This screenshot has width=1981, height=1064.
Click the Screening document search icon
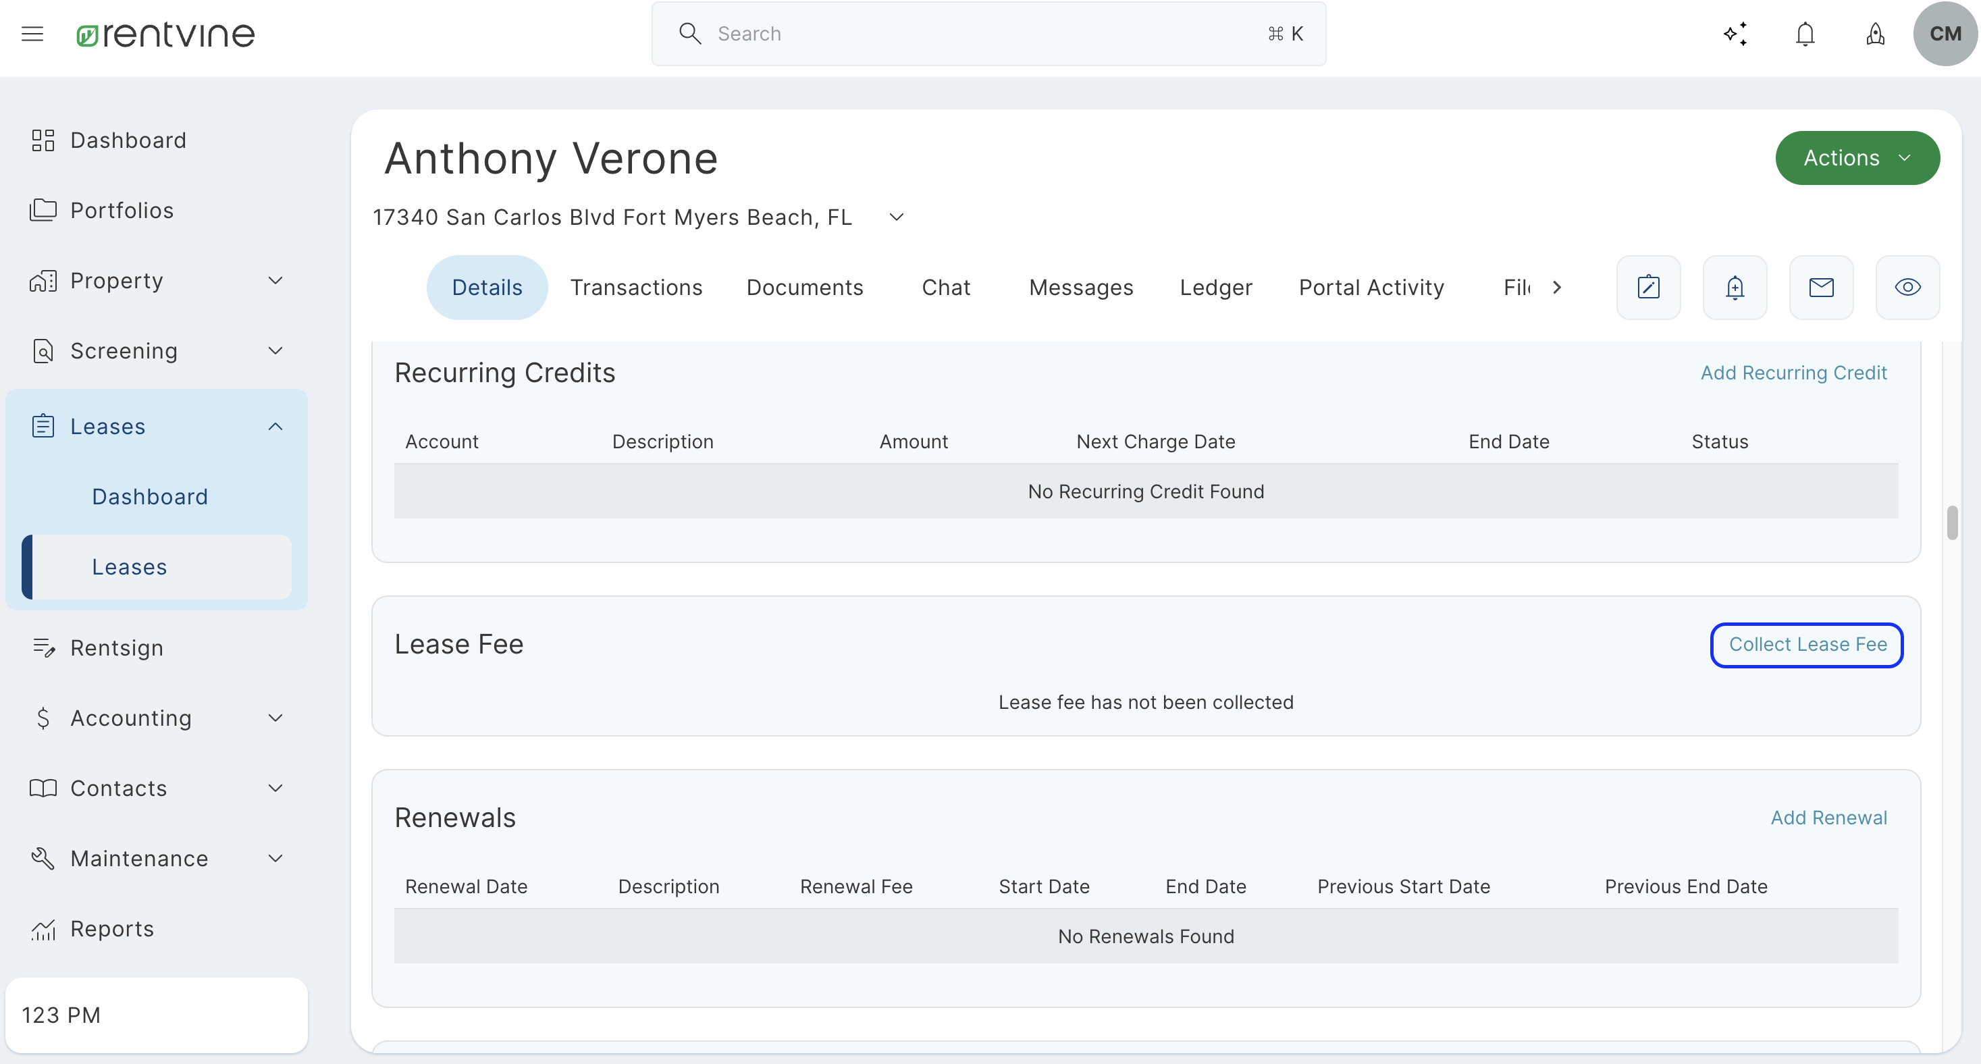point(43,350)
